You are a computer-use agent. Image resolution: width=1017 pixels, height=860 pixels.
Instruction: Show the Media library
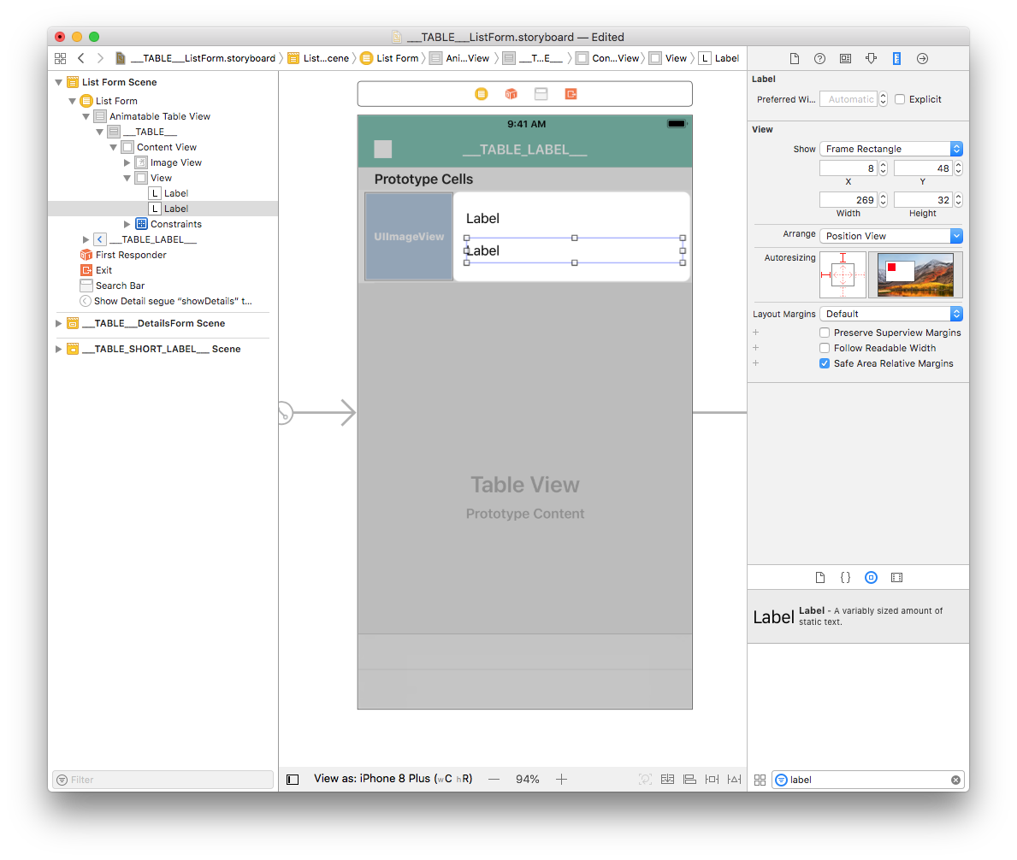tap(896, 577)
